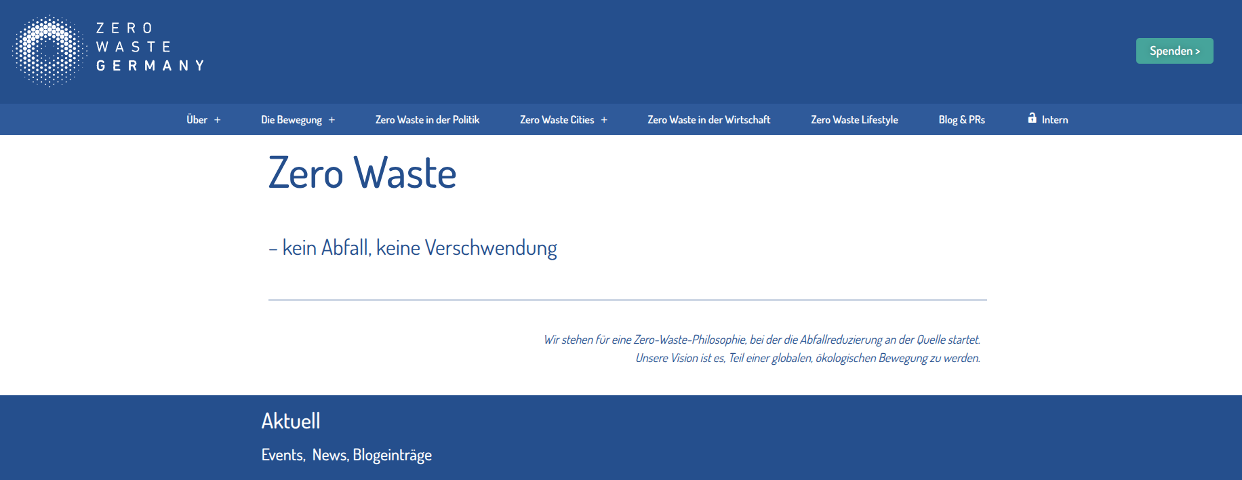Open the Blog & PRs page
The width and height of the screenshot is (1242, 480).
[x=961, y=120]
